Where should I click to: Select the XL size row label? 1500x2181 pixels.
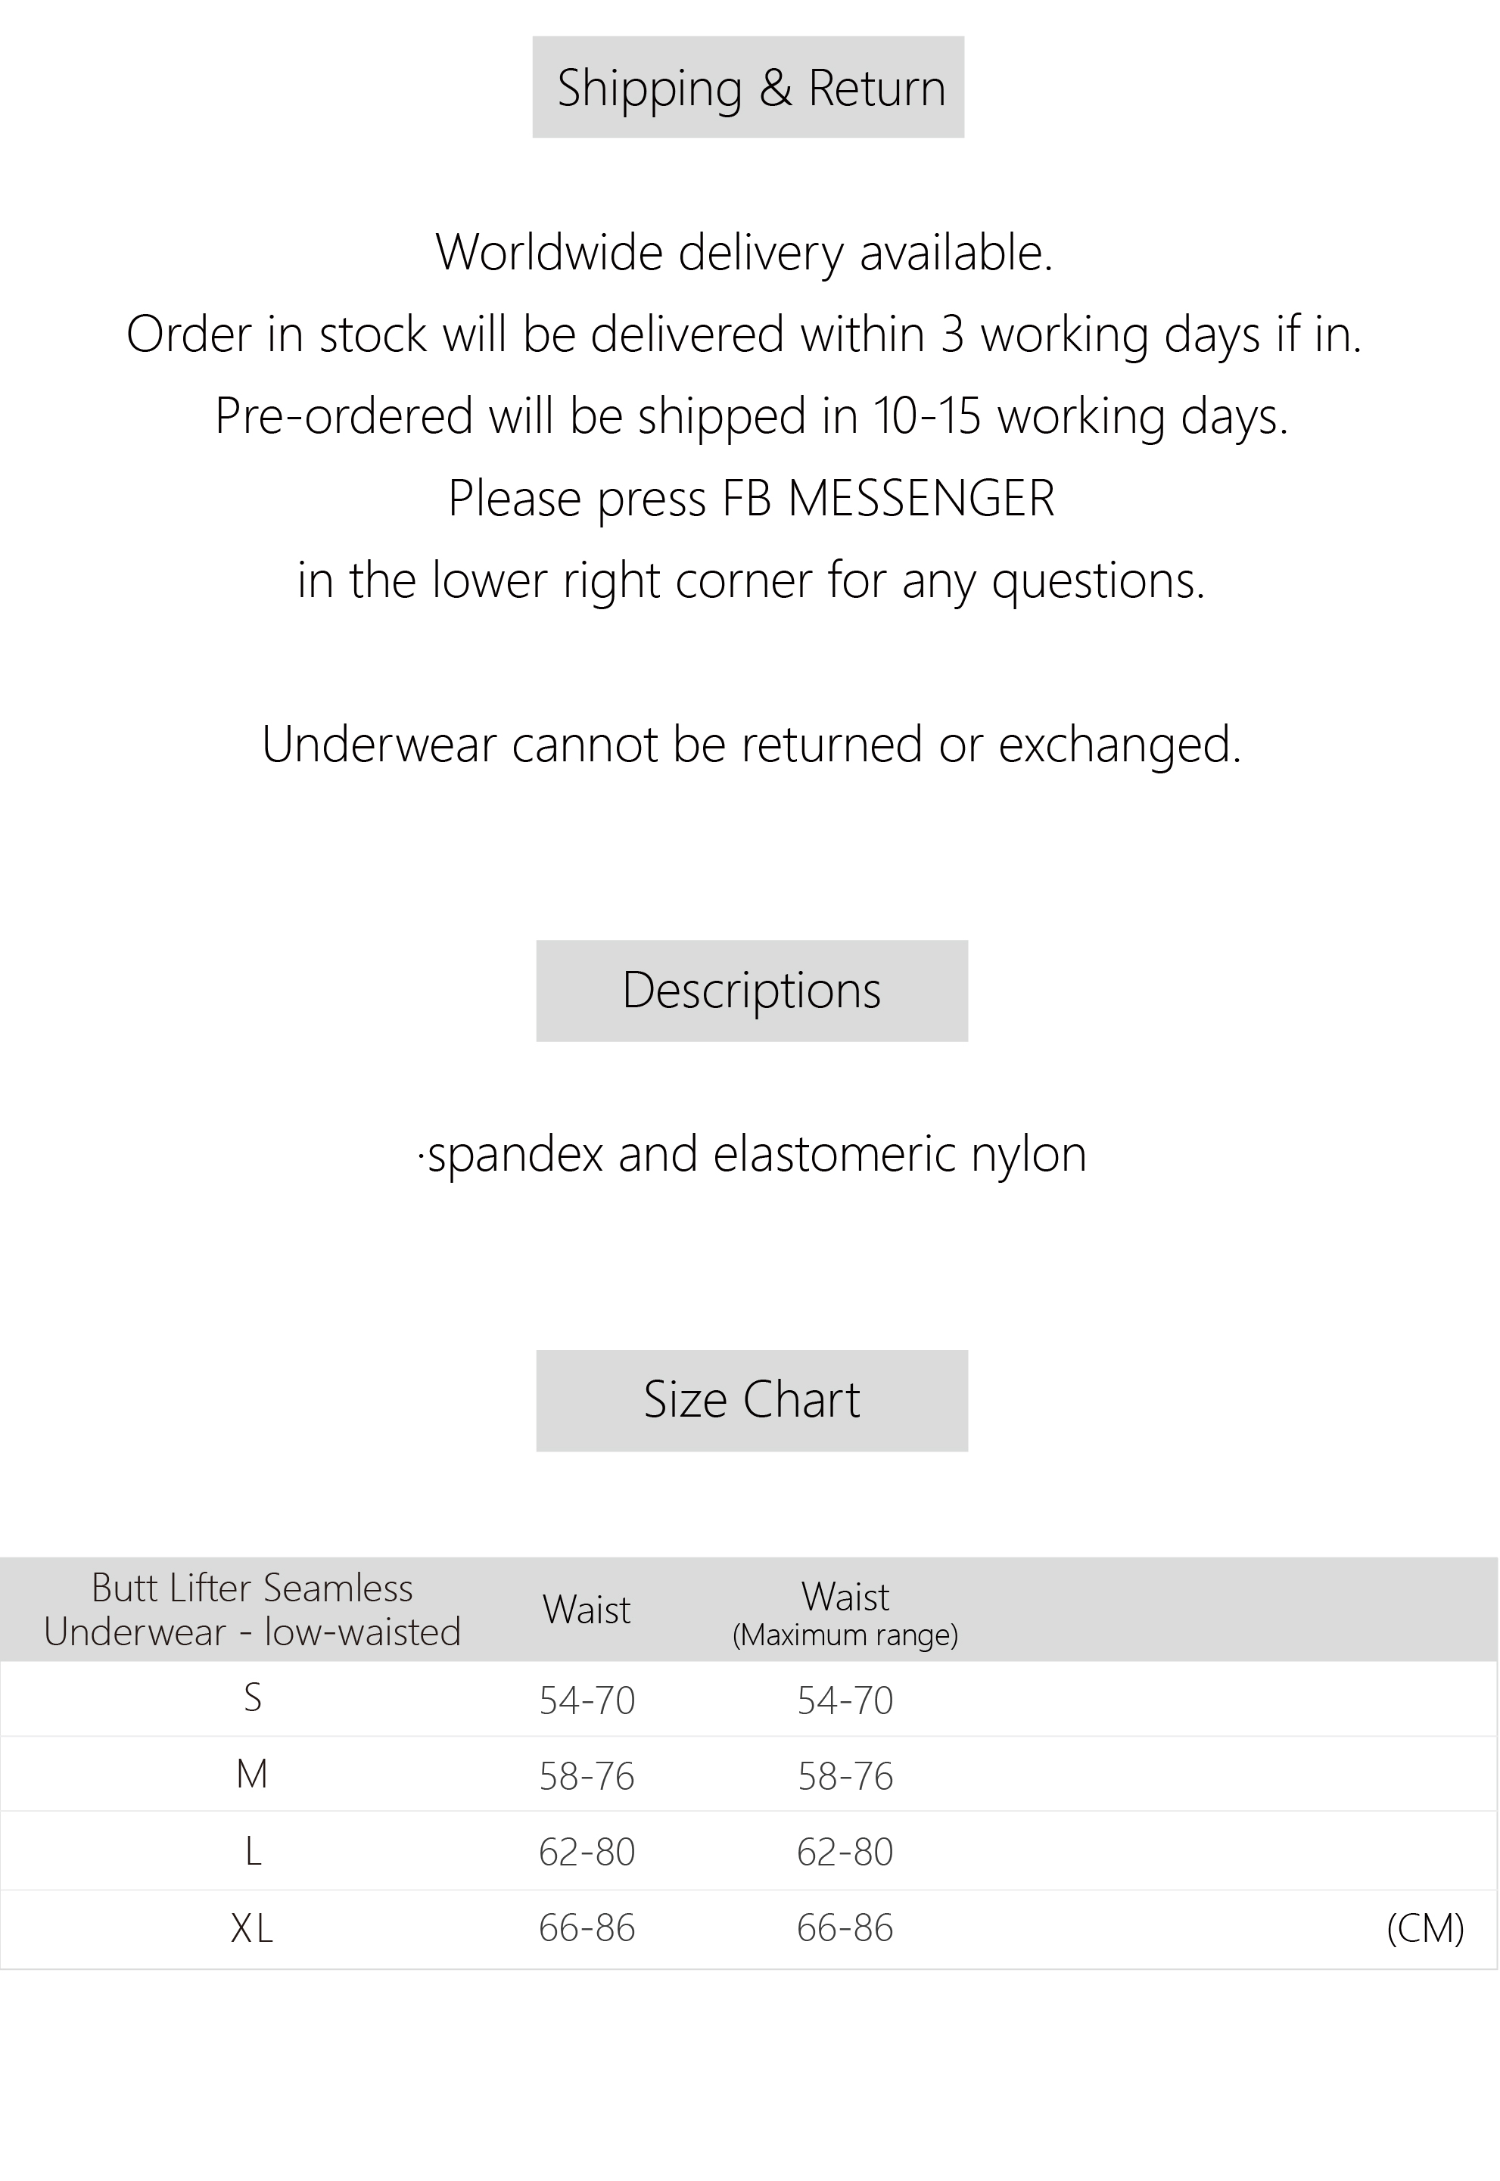[252, 1928]
